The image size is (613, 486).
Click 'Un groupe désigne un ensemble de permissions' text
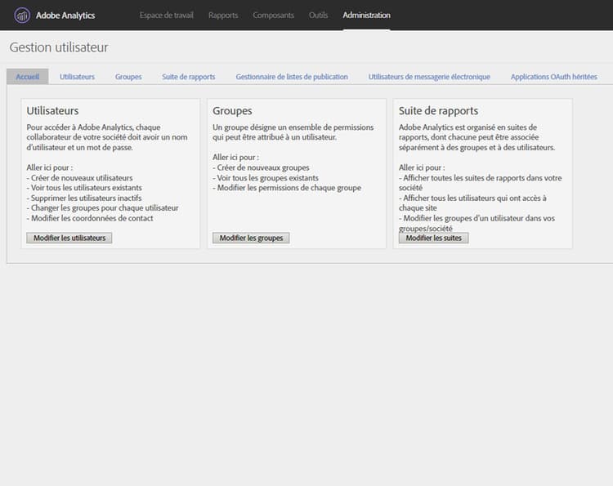pyautogui.click(x=293, y=132)
